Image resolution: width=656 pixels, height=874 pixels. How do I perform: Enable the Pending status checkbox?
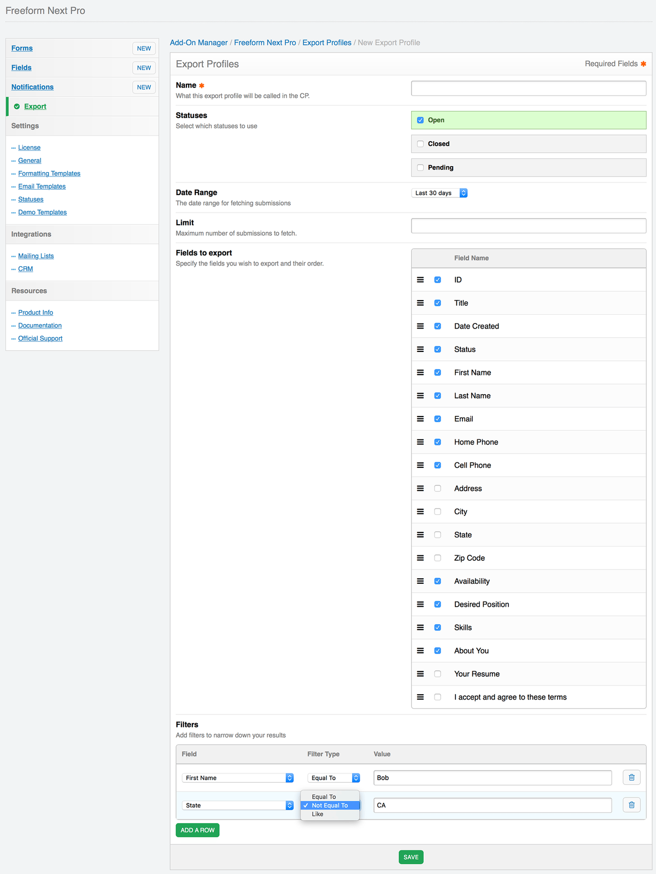coord(420,168)
